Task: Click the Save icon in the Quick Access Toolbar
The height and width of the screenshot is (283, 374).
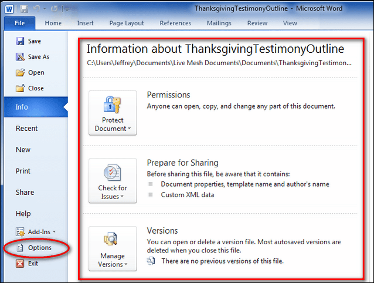Action: (25, 9)
